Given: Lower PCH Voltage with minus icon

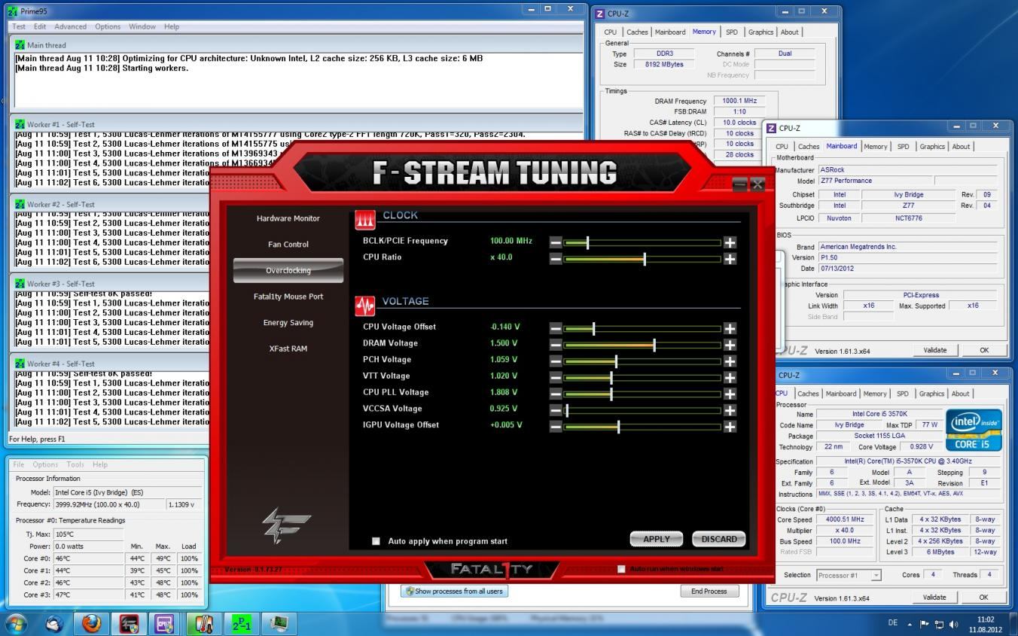Looking at the screenshot, I should pos(555,361).
